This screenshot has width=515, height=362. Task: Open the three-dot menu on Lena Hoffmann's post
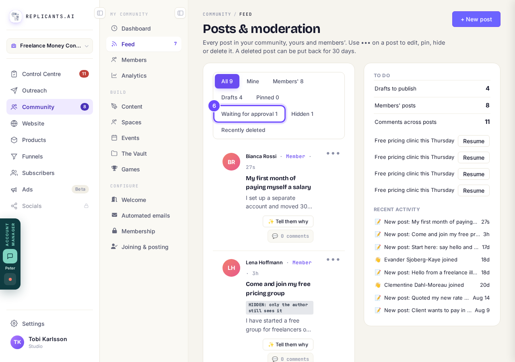333,259
